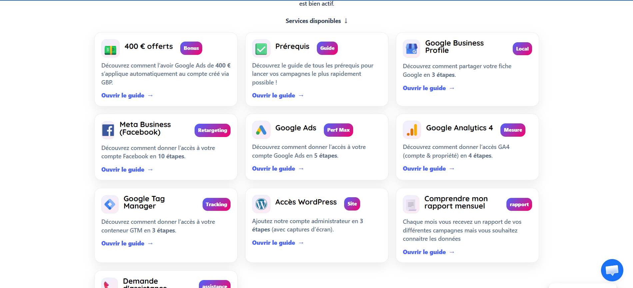Click the Bonus badge
Screen dimensions: 633x288
click(x=191, y=48)
